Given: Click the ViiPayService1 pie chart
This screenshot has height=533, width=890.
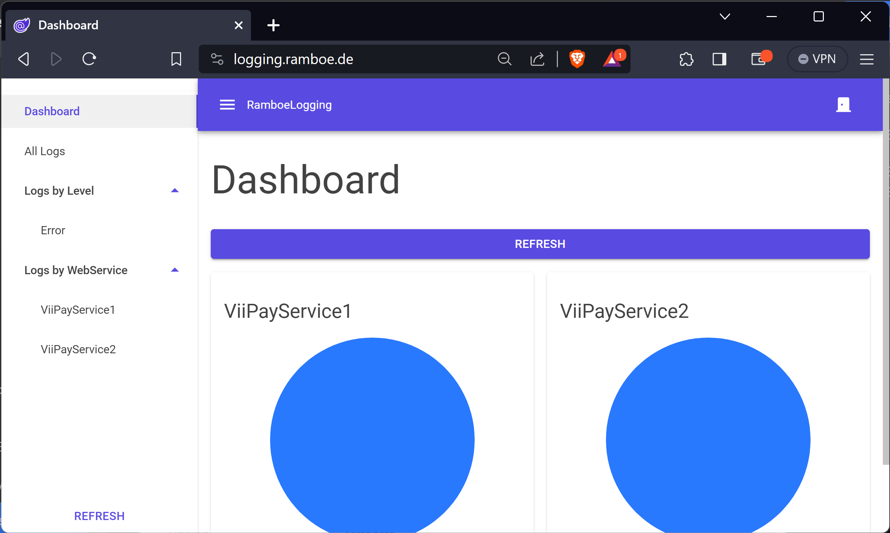Looking at the screenshot, I should 372,435.
